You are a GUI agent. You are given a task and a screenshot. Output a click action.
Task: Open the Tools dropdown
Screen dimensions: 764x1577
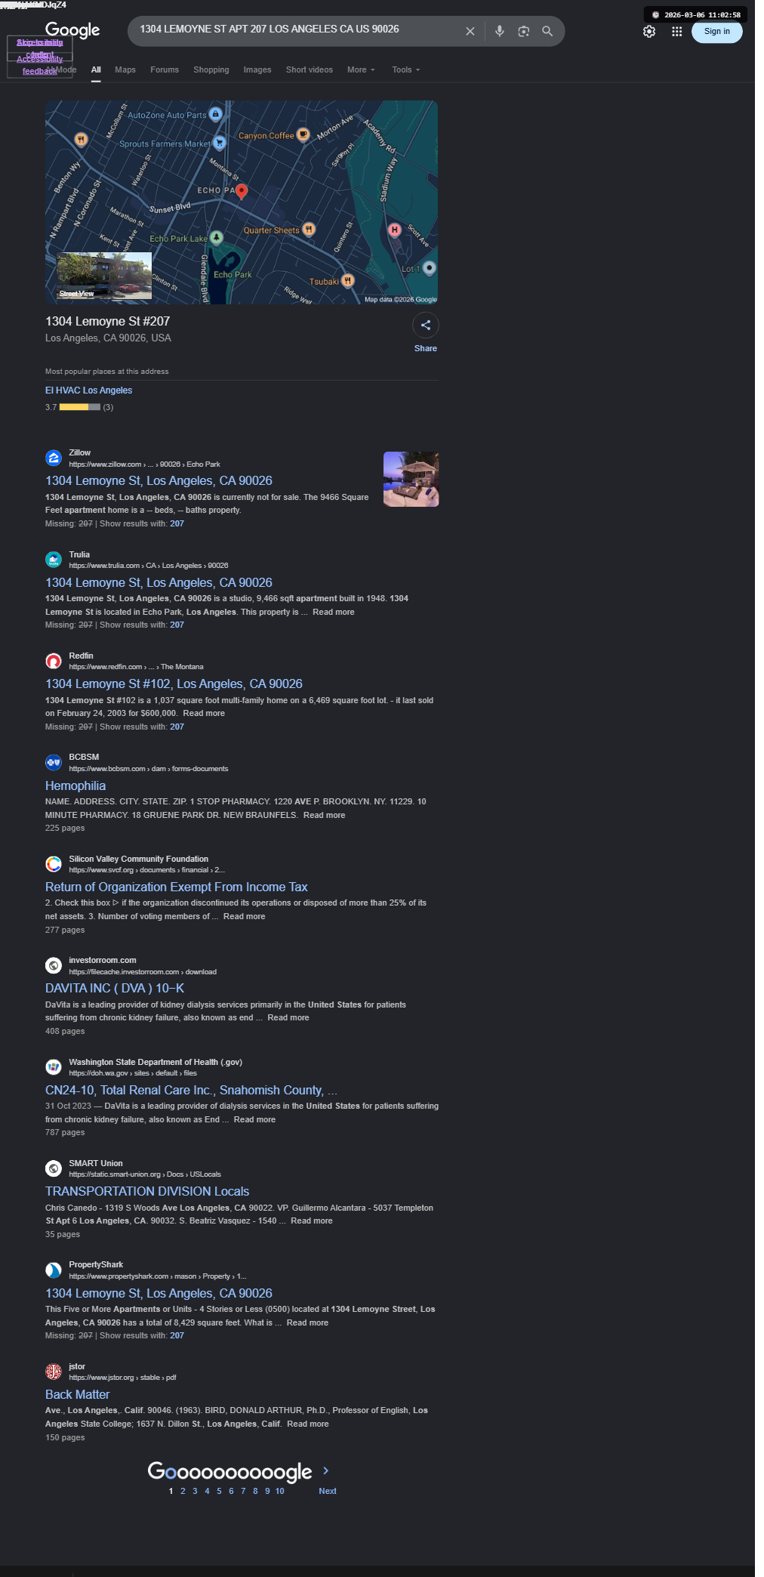pyautogui.click(x=405, y=69)
